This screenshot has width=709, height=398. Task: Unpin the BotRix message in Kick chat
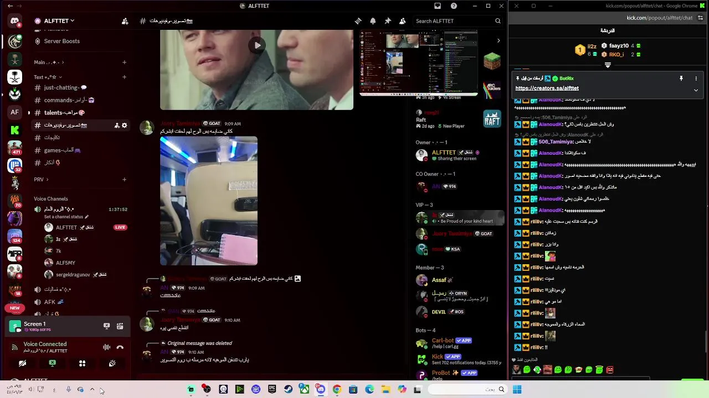point(681,78)
